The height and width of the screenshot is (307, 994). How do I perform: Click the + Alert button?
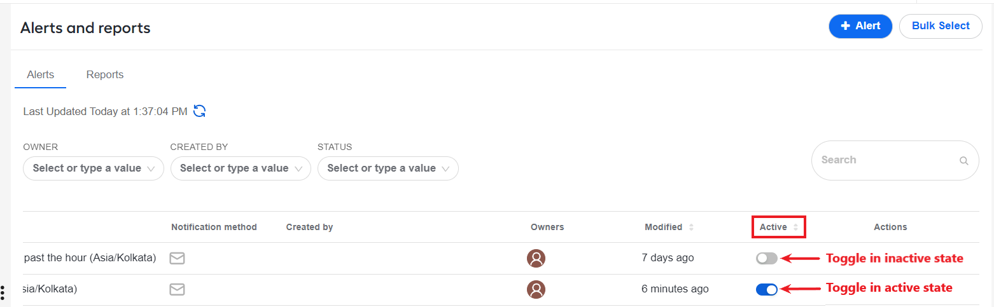860,26
